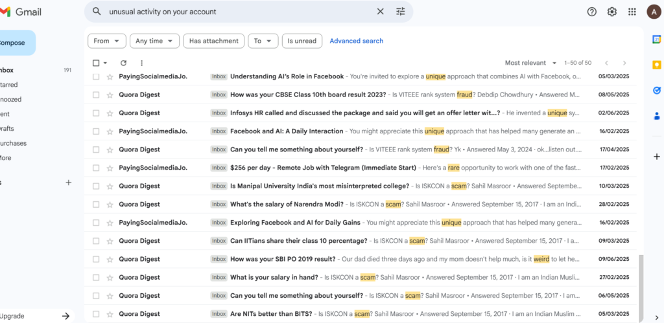This screenshot has width=664, height=323.
Task: Check the Are NITs better than BITS email
Action: click(x=96, y=314)
